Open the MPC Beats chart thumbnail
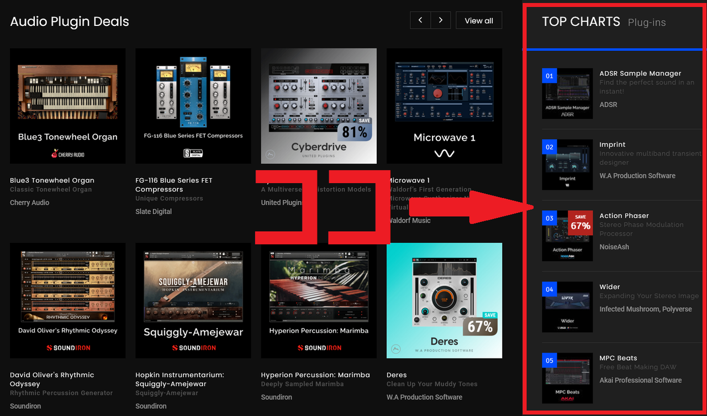 tap(567, 378)
